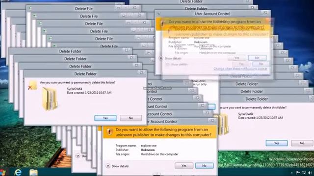The image size is (314, 176).
Task: Open the Action Center flag icon
Action: click(298, 173)
